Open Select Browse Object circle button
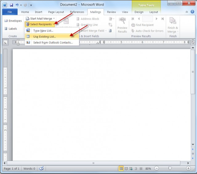This screenshot has width=197, height=174. click(x=193, y=154)
